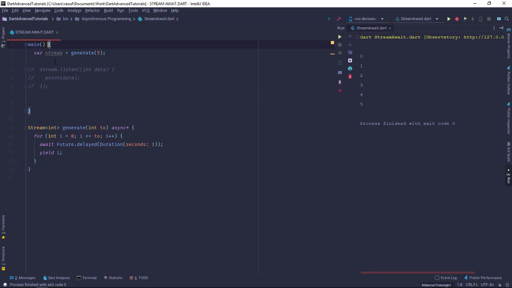Collapse the dart command output fold
Screen dimensions: 512x288
point(357,37)
